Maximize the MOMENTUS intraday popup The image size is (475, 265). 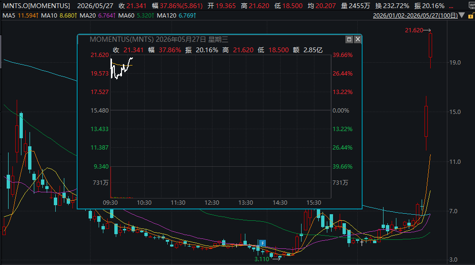coord(349,39)
